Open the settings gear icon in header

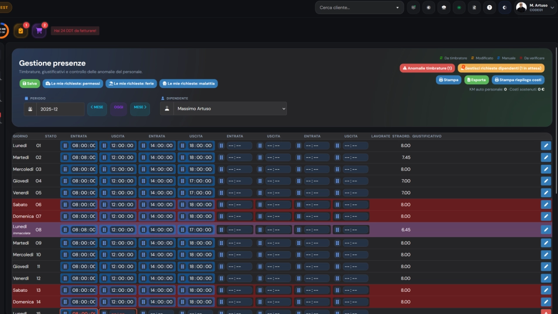coord(504,7)
